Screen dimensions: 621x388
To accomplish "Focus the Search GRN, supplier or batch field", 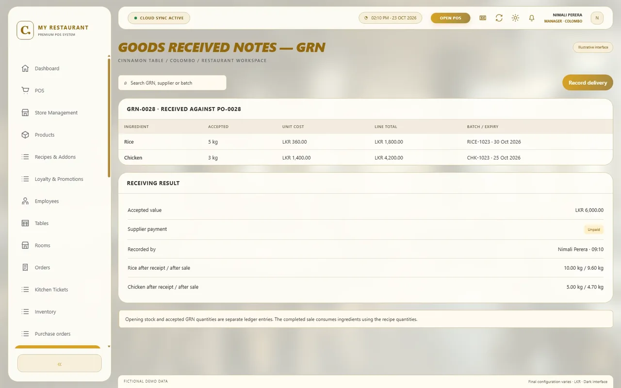I will coord(172,83).
